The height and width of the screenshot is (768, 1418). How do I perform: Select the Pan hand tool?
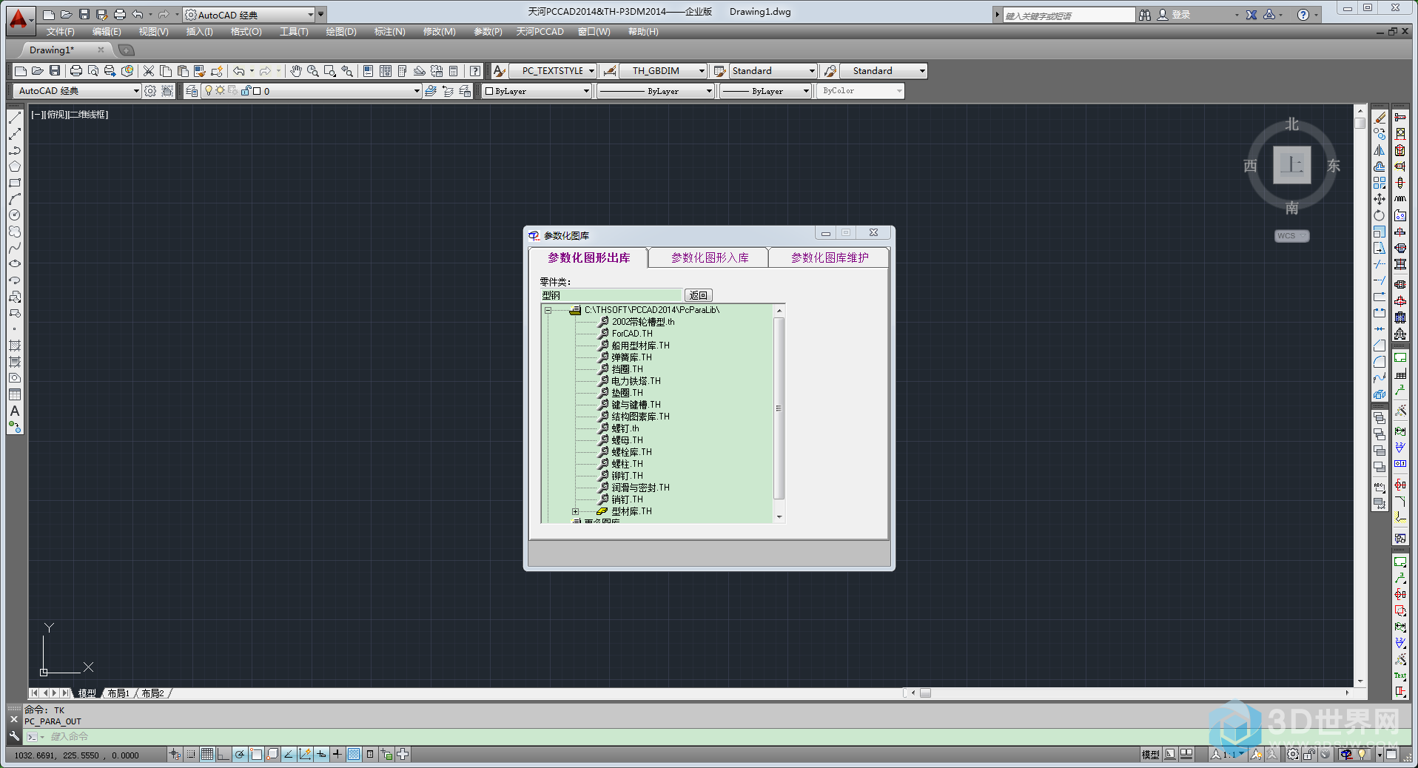pos(296,71)
